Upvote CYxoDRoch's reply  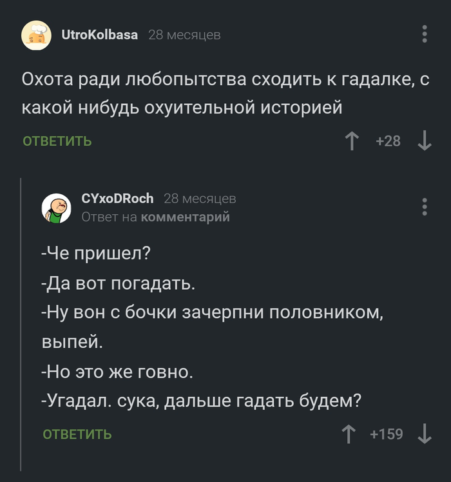pos(350,434)
